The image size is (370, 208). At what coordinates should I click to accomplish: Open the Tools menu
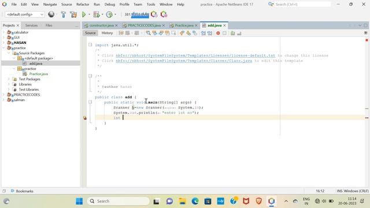click(150, 4)
